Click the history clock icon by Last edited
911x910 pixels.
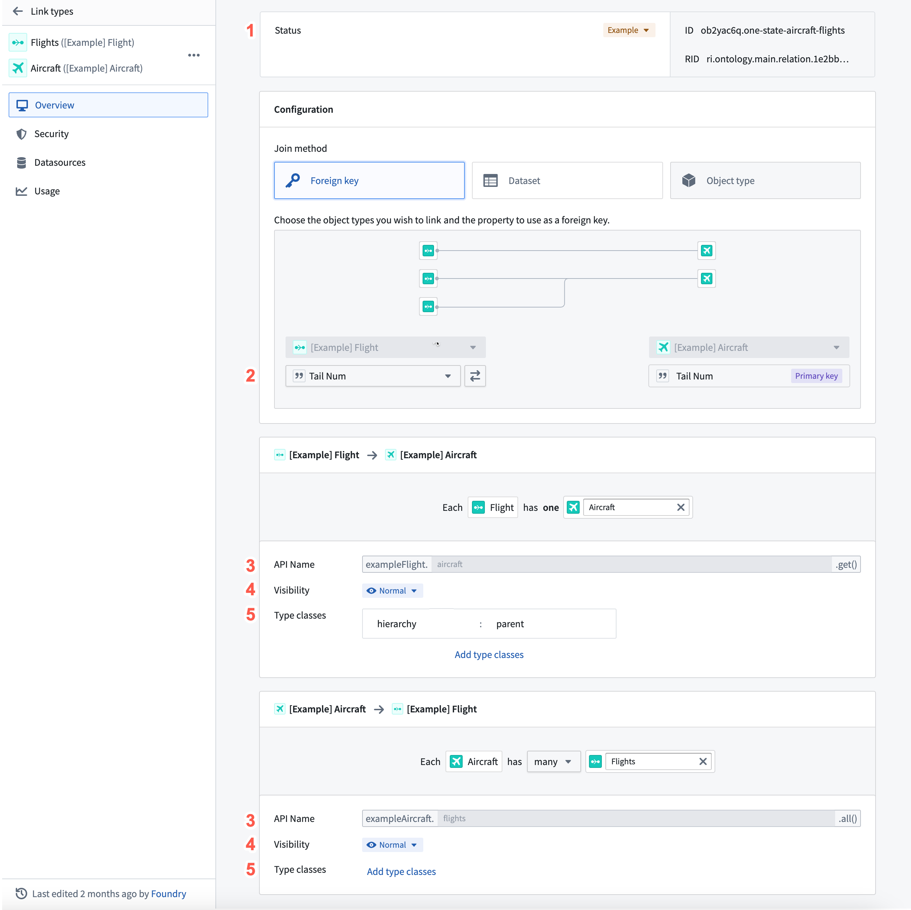21,893
